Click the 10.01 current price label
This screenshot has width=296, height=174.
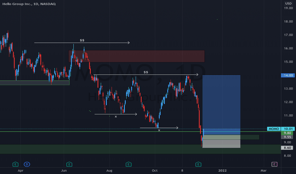point(288,129)
